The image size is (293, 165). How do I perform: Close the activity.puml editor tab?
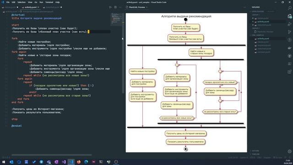pos(38,7)
